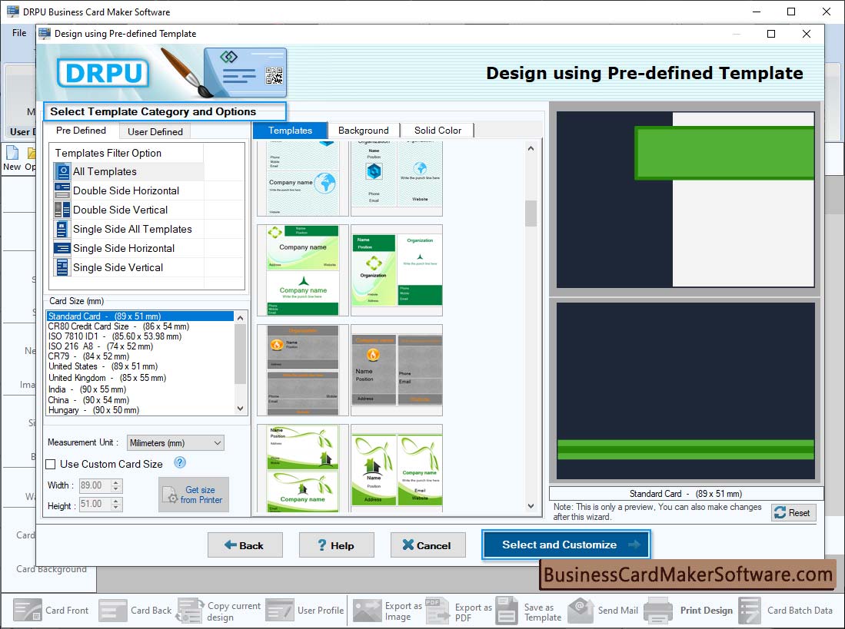Decrease the Height spinner value
This screenshot has width=845, height=629.
(116, 508)
